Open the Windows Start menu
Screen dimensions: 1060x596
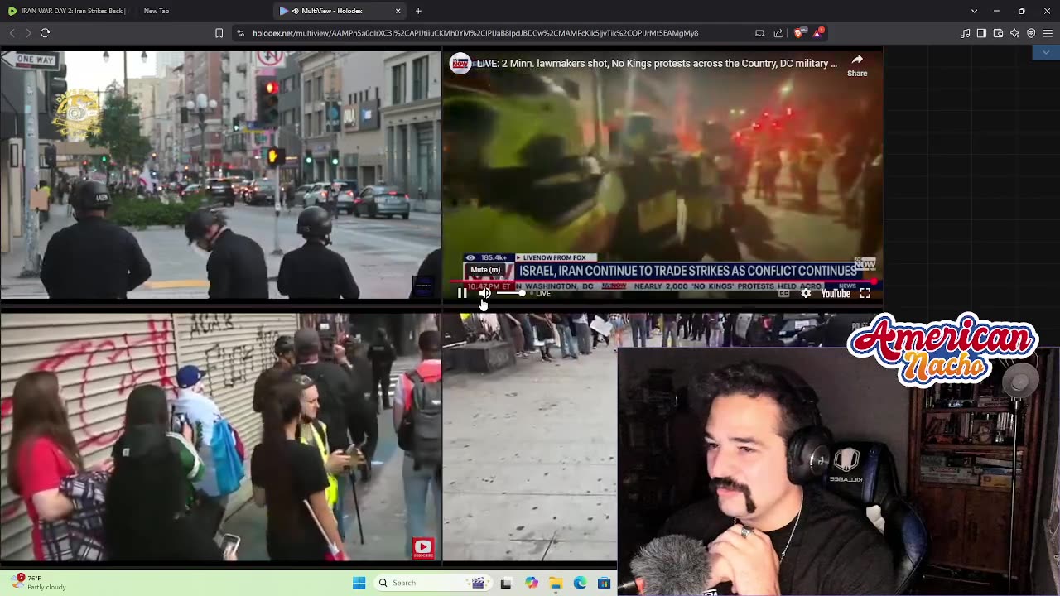point(359,583)
